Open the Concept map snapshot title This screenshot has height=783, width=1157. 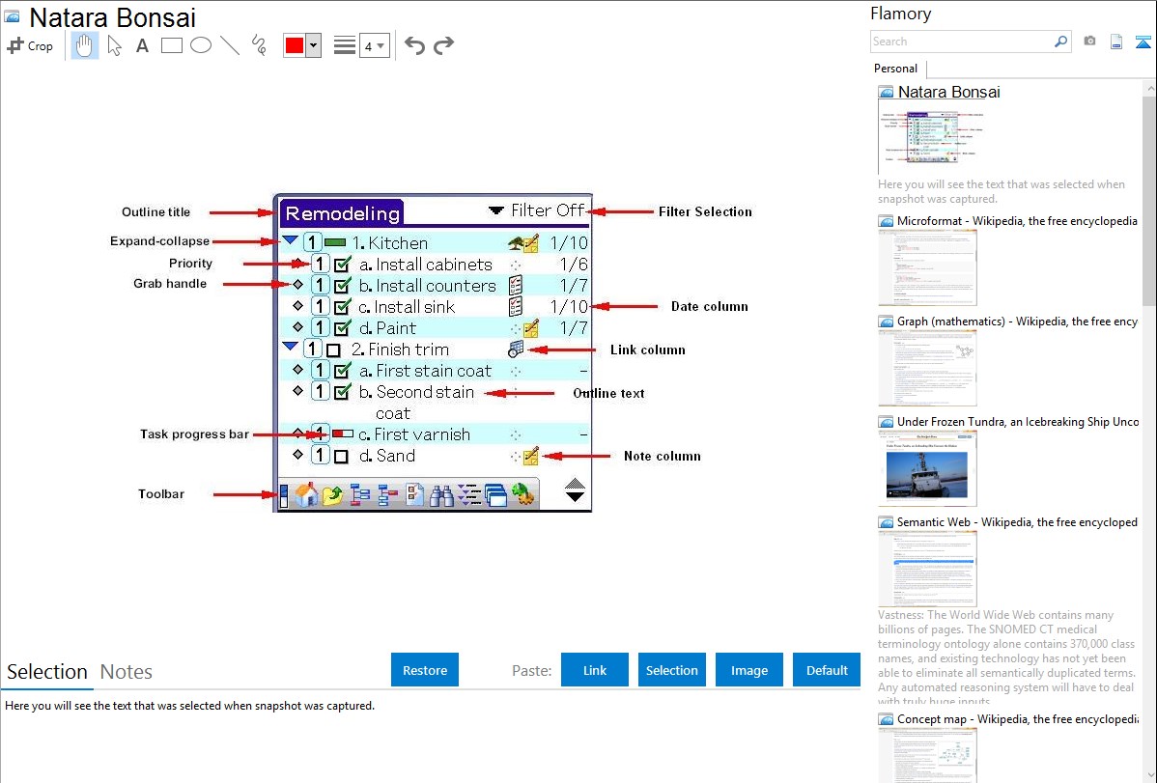point(1017,719)
